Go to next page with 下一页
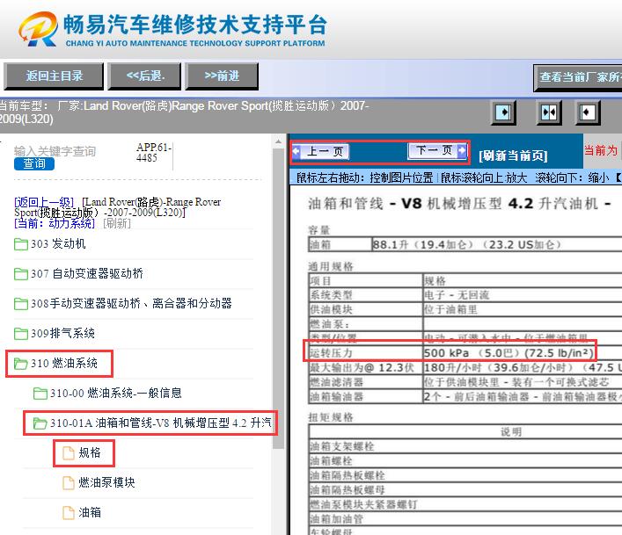Viewport: 622px width, 535px height. coord(436,150)
